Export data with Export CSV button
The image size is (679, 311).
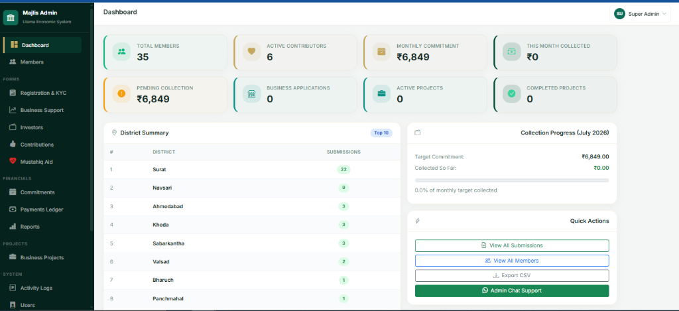click(512, 275)
